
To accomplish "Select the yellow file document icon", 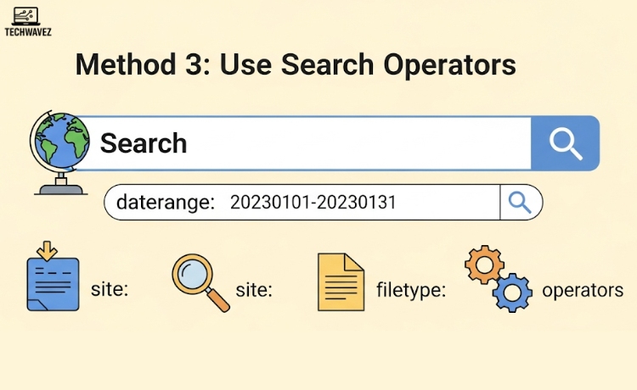I will 341,281.
